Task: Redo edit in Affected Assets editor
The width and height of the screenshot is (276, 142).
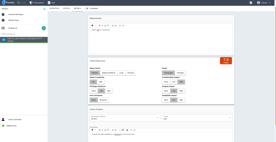Action: coord(123,26)
